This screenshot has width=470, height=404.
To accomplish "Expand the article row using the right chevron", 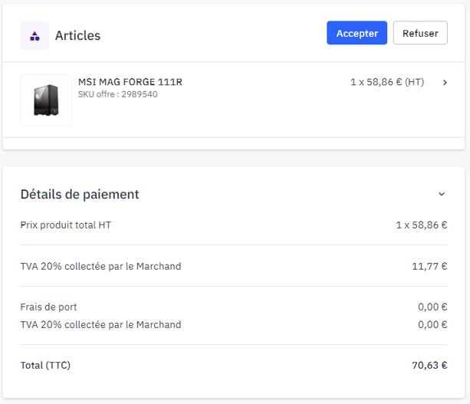I will (445, 82).
